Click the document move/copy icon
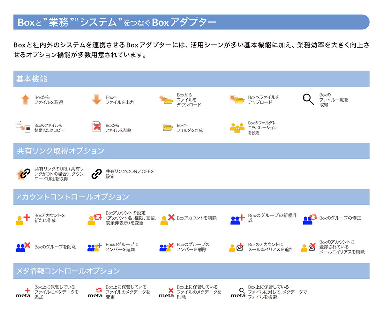This screenshot has height=311, width=383. coord(23,127)
